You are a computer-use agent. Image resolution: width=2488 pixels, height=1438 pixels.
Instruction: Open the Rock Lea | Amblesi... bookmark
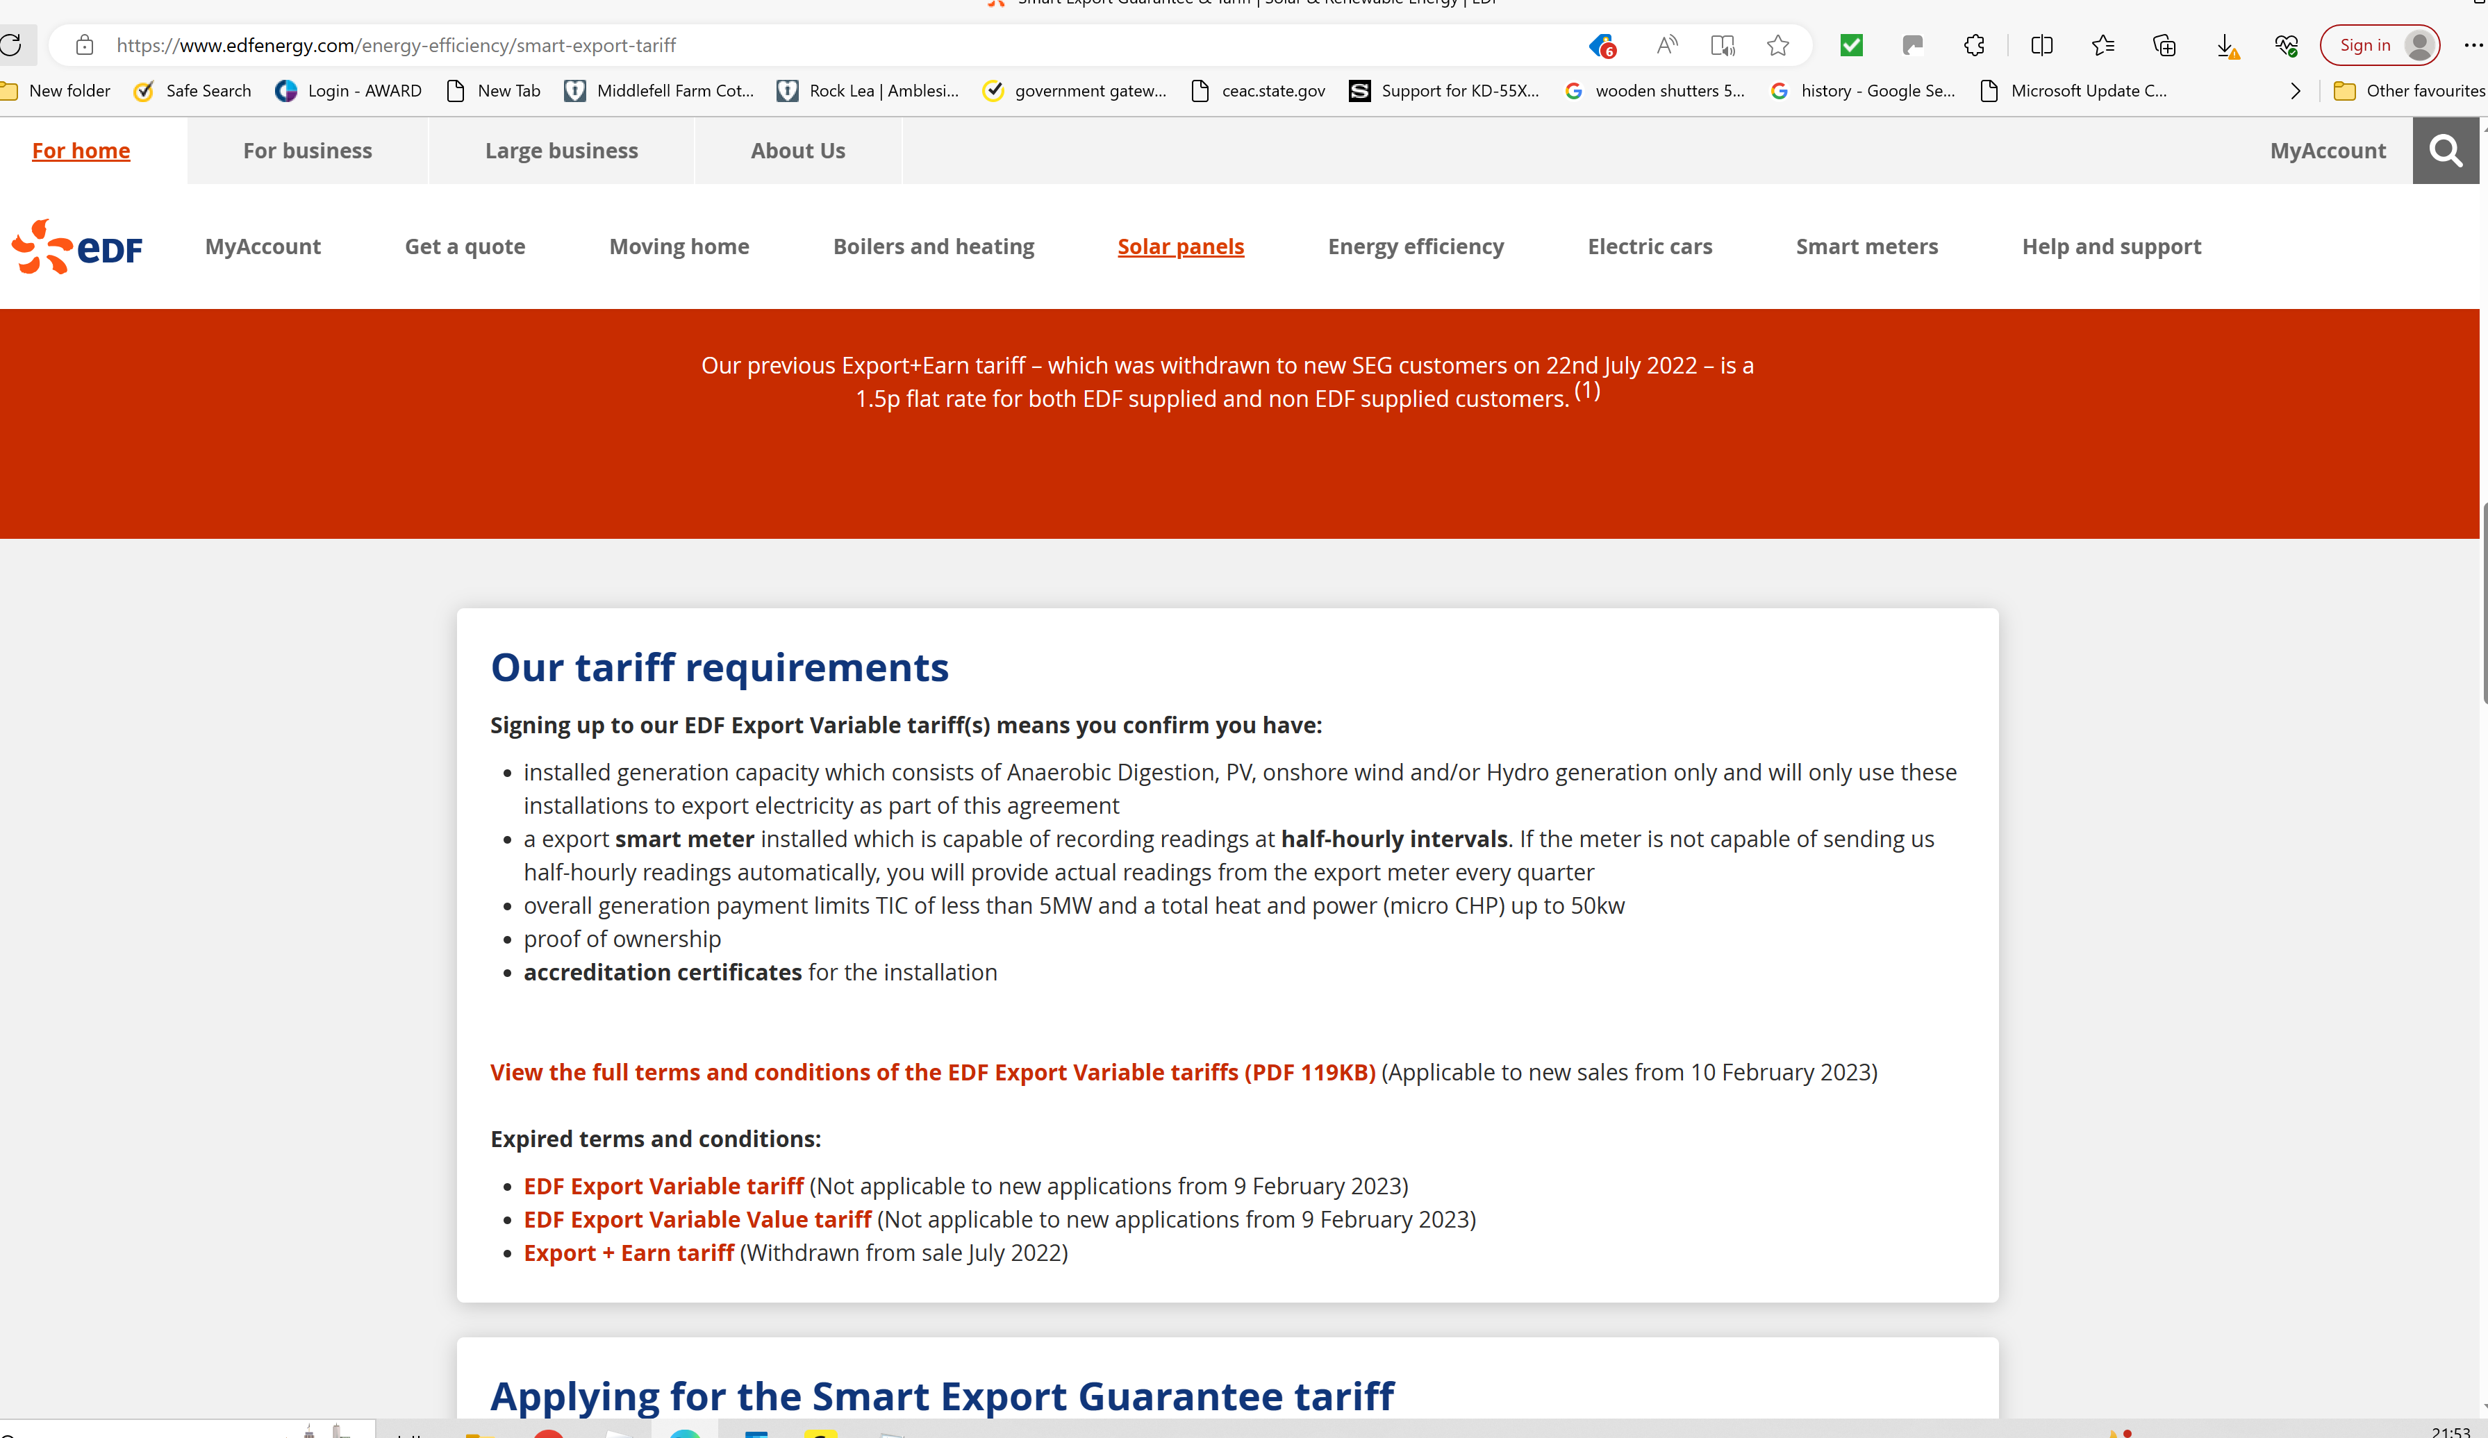click(868, 91)
